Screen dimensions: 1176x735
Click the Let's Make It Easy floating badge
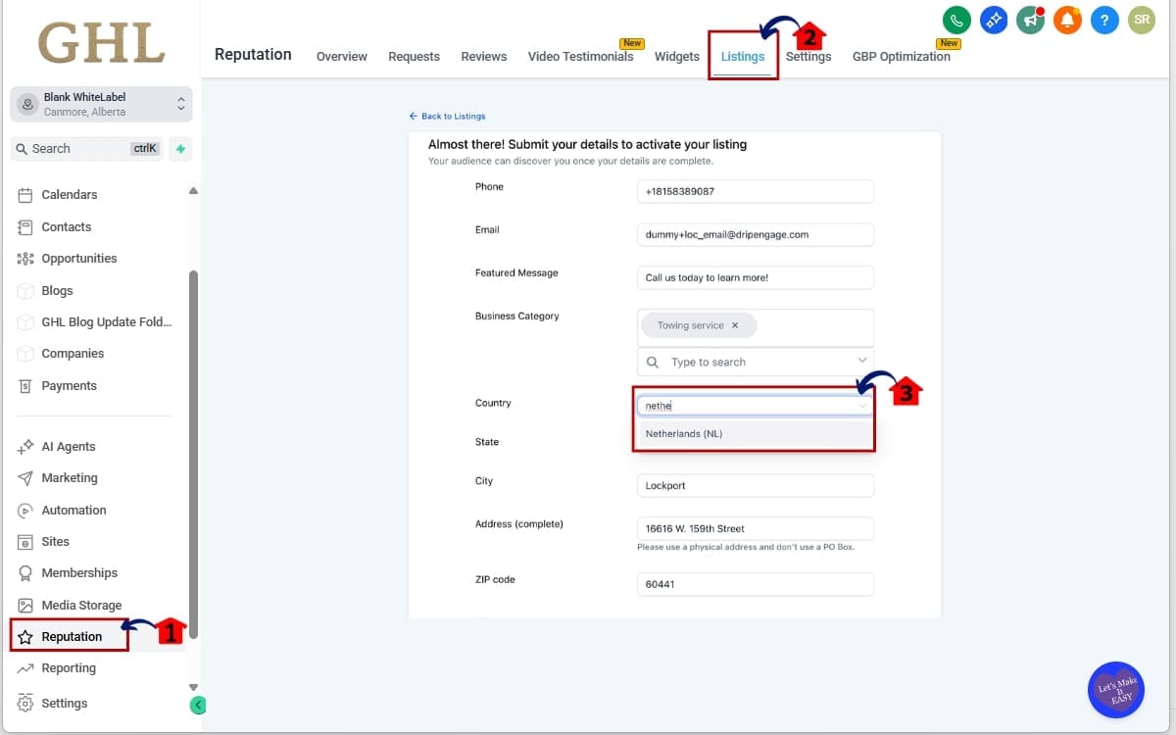[x=1116, y=689]
